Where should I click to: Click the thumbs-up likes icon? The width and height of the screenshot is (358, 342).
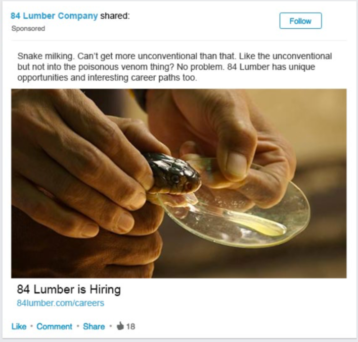(120, 326)
